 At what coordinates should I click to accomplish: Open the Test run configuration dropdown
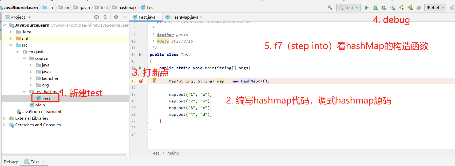tap(349, 8)
